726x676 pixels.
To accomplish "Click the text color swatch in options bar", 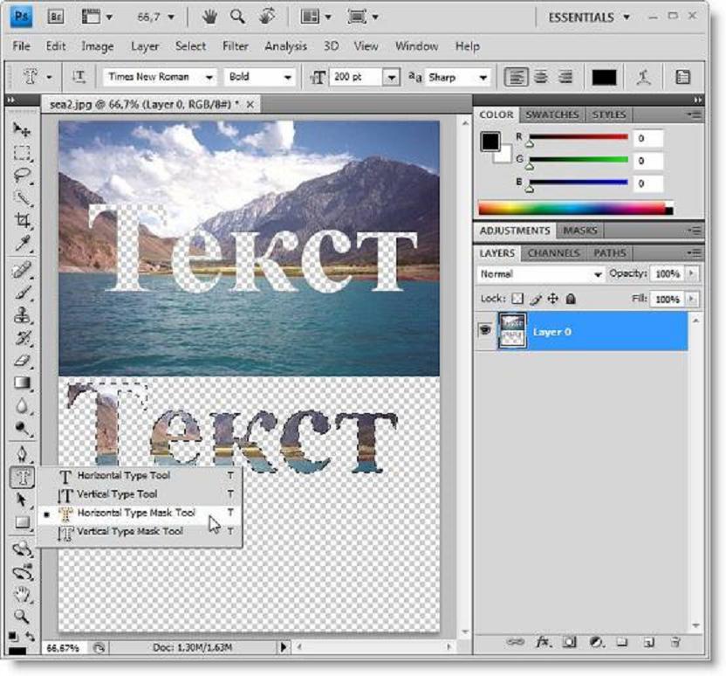I will 604,78.
